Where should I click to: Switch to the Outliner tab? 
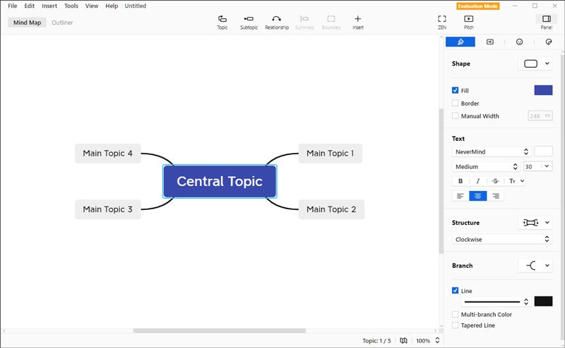coord(62,23)
